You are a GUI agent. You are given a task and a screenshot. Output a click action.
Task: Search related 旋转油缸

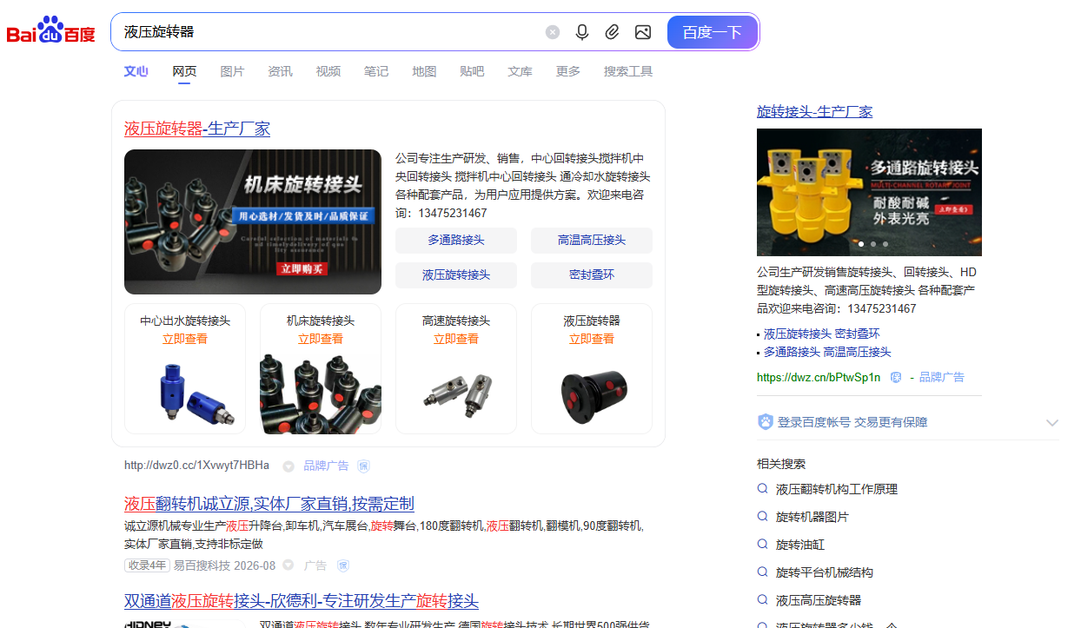click(800, 545)
